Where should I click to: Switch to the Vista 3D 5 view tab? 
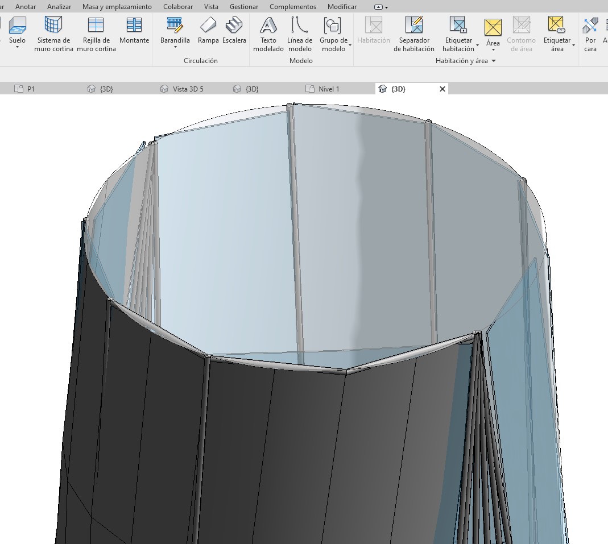(188, 89)
